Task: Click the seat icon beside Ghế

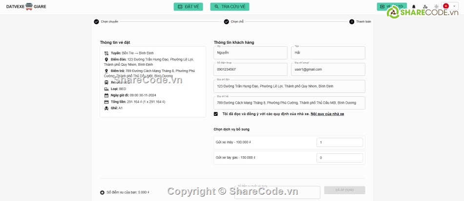Action: tap(106, 109)
